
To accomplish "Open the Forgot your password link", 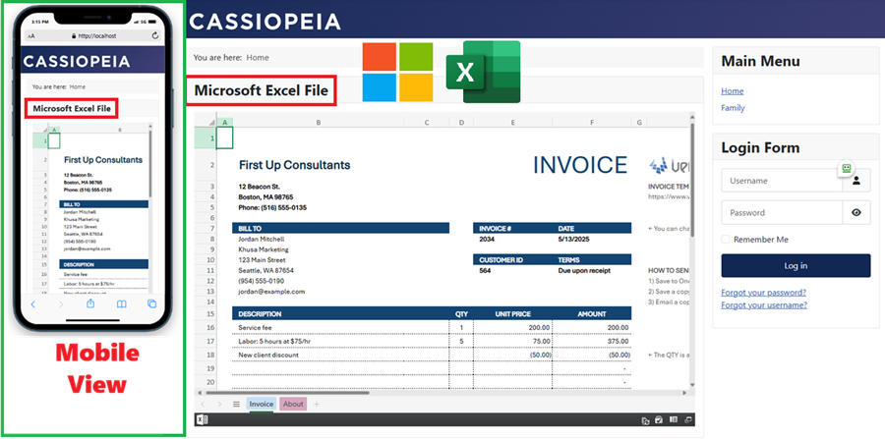I will 764,293.
